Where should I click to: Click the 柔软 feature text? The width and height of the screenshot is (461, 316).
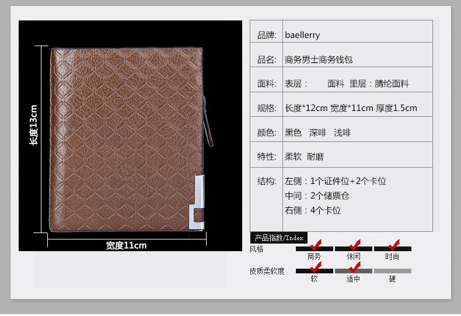293,157
